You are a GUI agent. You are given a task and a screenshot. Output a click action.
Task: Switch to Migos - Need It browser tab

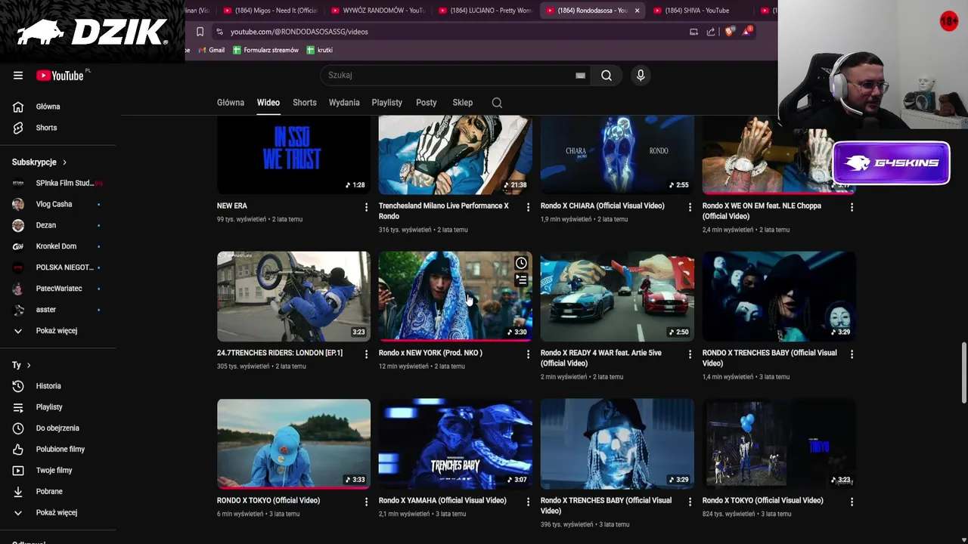271,11
